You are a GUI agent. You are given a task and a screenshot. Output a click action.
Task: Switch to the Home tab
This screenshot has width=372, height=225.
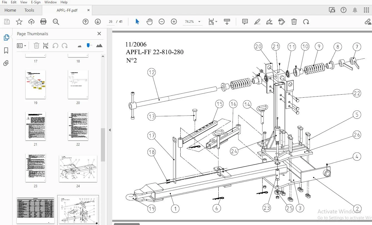tap(10, 10)
